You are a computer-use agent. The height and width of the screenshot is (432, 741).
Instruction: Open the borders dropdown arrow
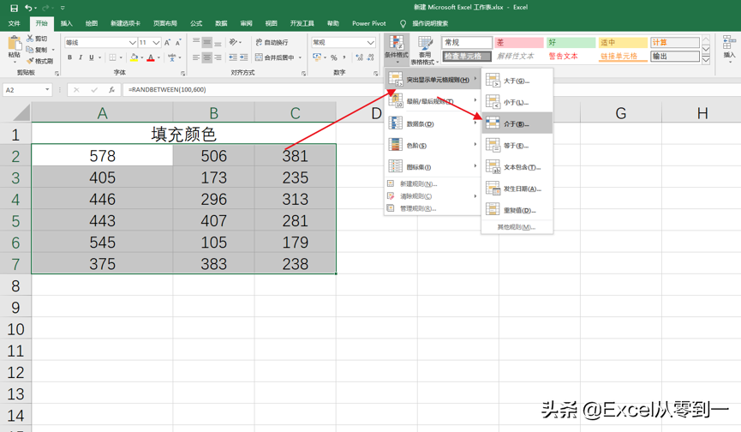[121, 57]
